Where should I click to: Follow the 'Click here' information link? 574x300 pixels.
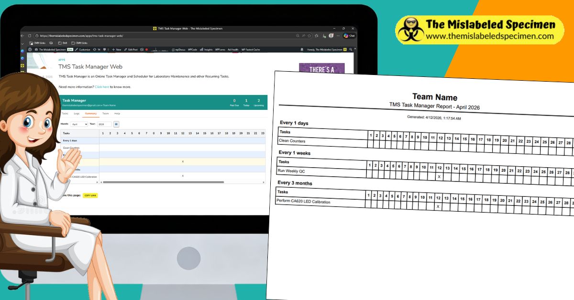coord(102,87)
